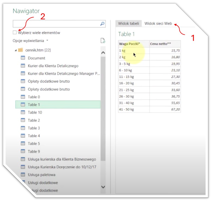Select Usługa kurierska dla Klienta Biznesowego
Screen dimensions: 212x201
tap(62, 159)
